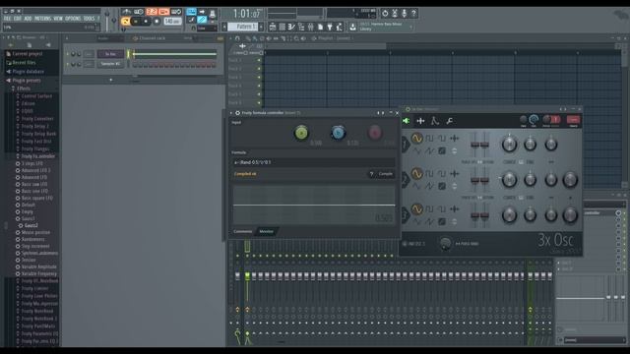630x354 pixels.
Task: Click the 3x Osc channel button in rack
Action: [110, 54]
